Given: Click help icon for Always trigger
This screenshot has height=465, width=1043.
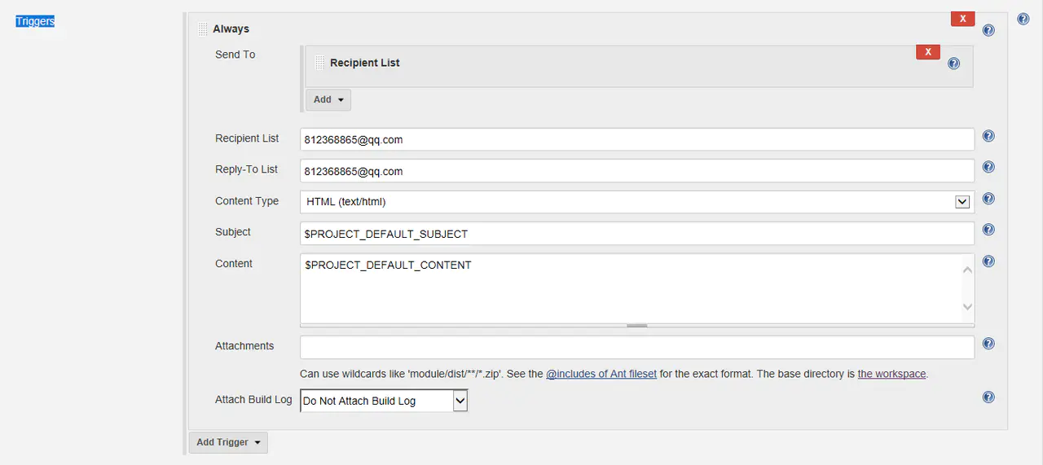Looking at the screenshot, I should coord(988,31).
